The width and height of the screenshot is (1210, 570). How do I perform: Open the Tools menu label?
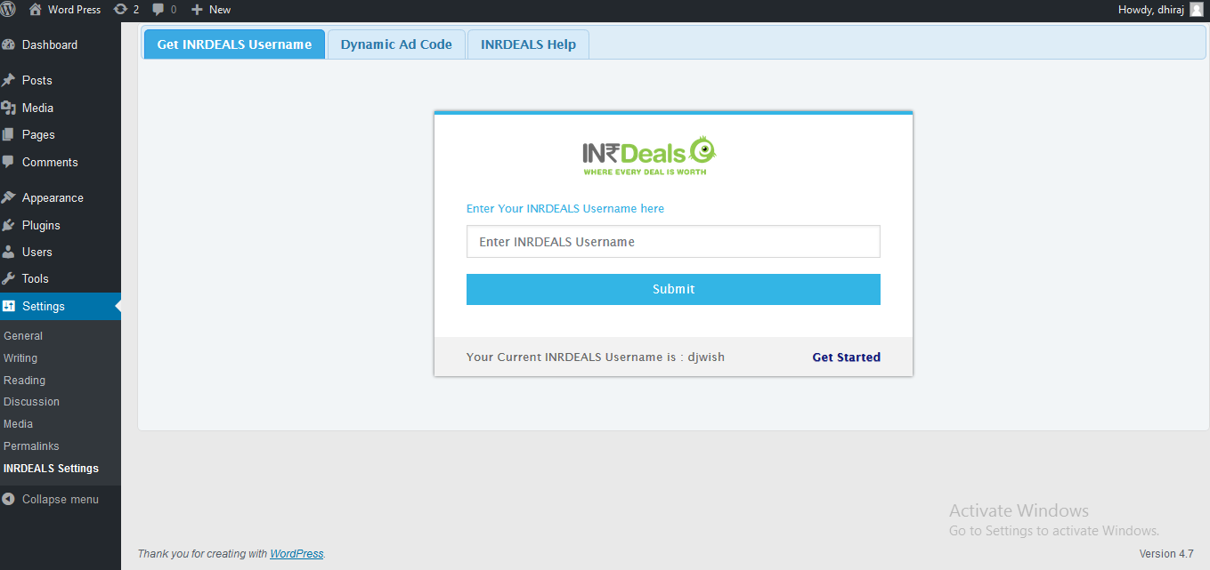point(36,278)
